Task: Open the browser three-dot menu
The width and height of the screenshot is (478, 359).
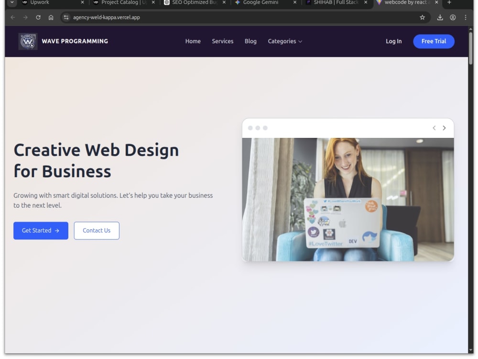Action: pyautogui.click(x=466, y=17)
